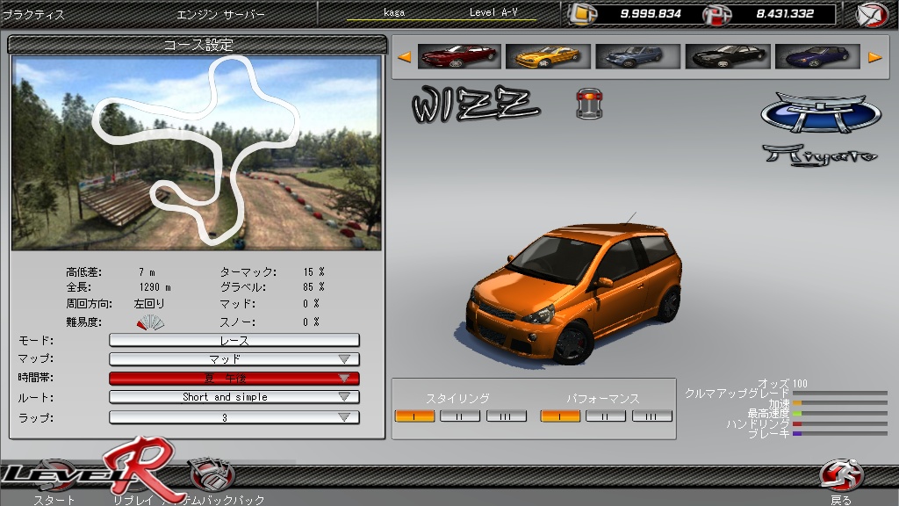
Task: Click the スタイリング heading
Action: (457, 398)
